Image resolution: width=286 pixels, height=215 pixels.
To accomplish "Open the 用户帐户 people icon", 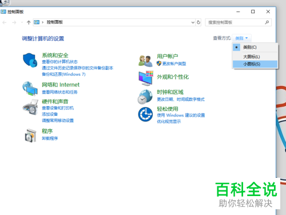I will tap(146, 61).
